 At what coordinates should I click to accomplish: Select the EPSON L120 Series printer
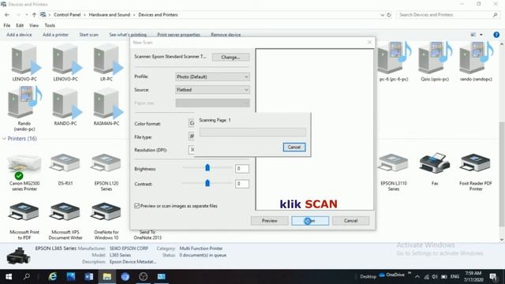[x=107, y=172]
